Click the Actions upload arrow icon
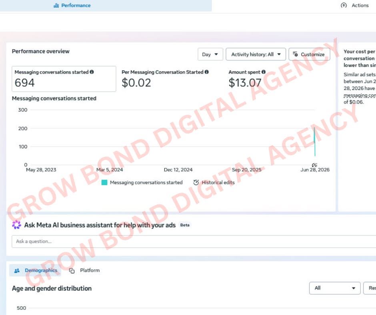The height and width of the screenshot is (315, 376). point(344,5)
